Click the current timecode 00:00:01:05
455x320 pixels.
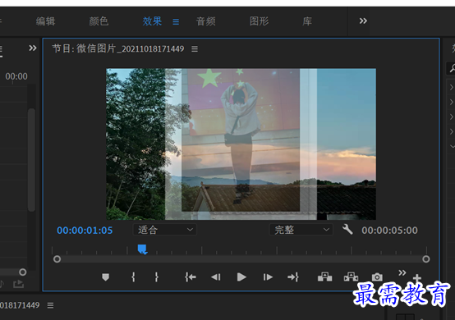click(x=85, y=231)
